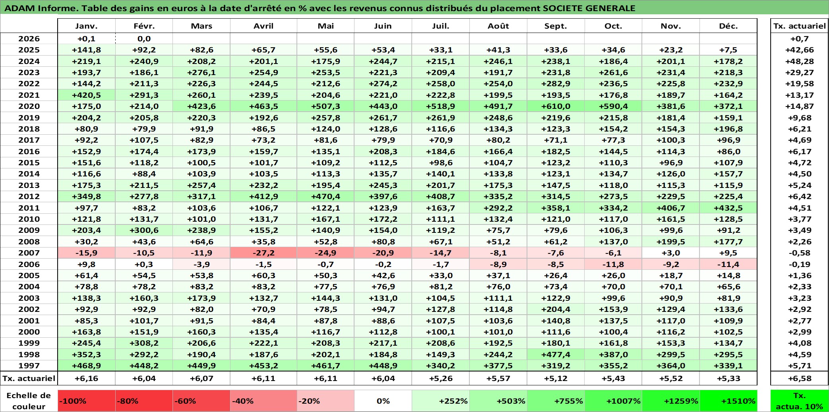Image resolution: width=829 pixels, height=412 pixels.
Task: Select the 2026 Janv. cell showing +0,1
Action: 87,39
